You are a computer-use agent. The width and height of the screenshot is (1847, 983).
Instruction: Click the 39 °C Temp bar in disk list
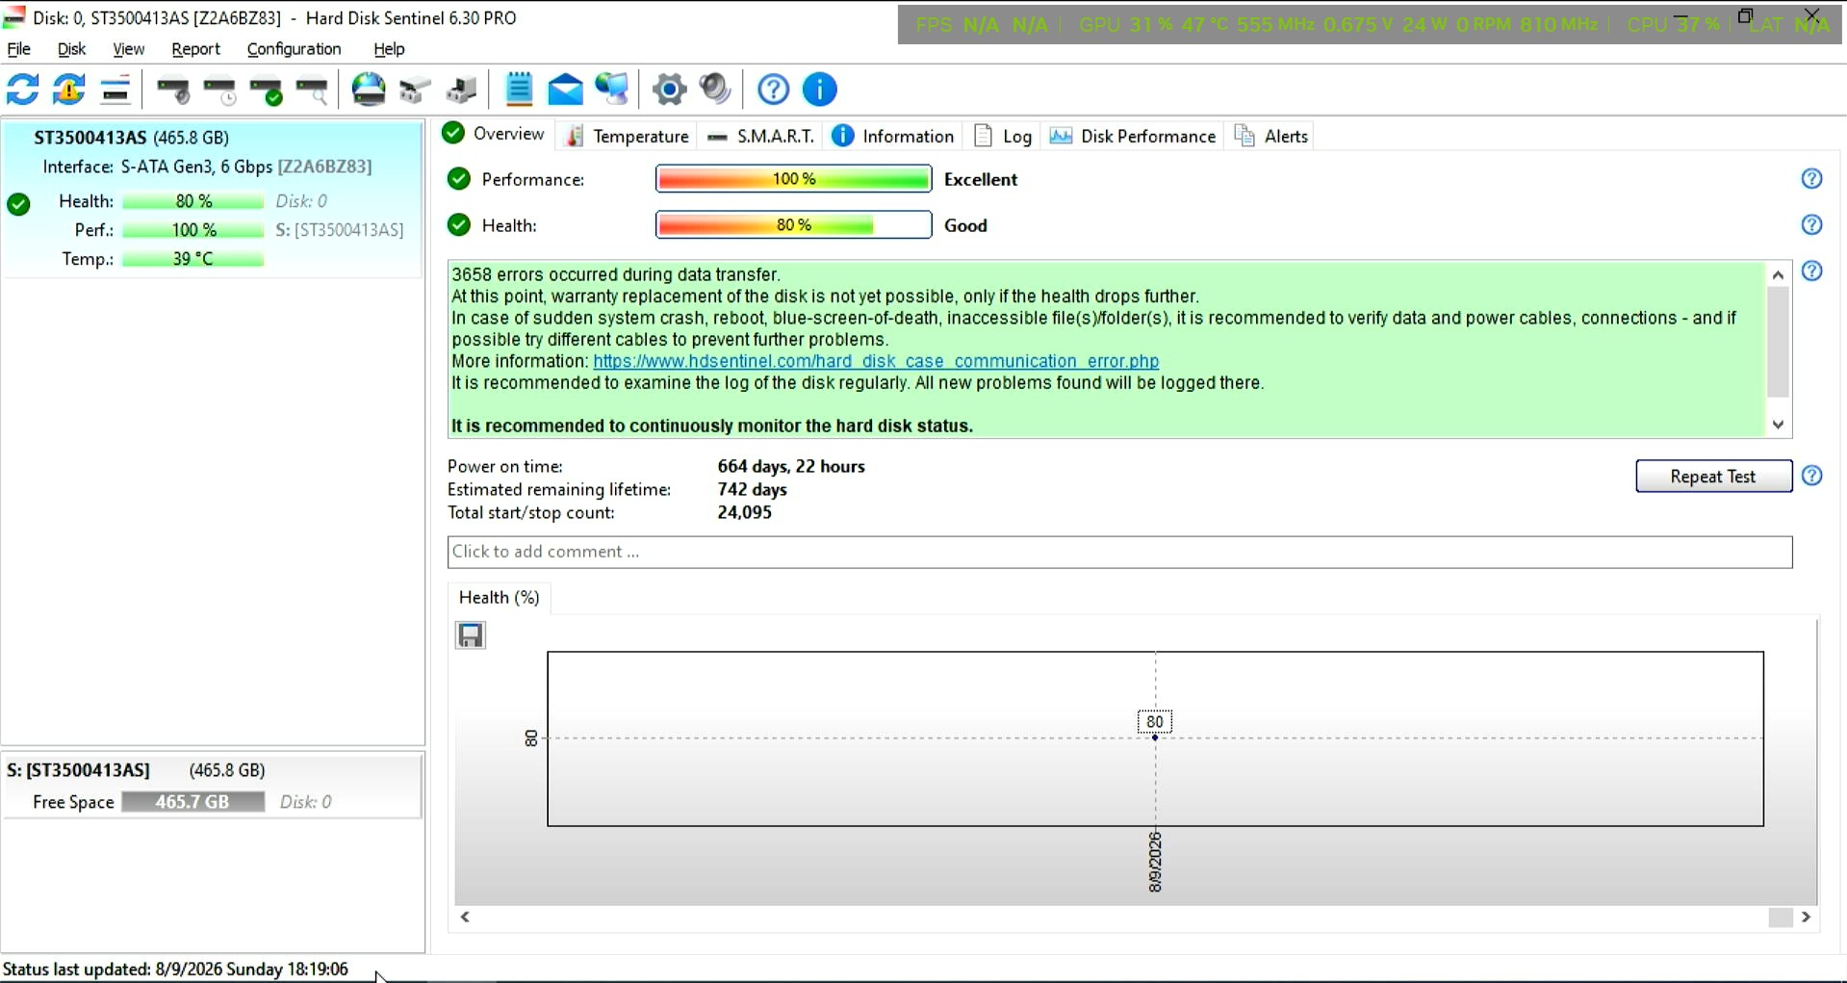coord(193,259)
